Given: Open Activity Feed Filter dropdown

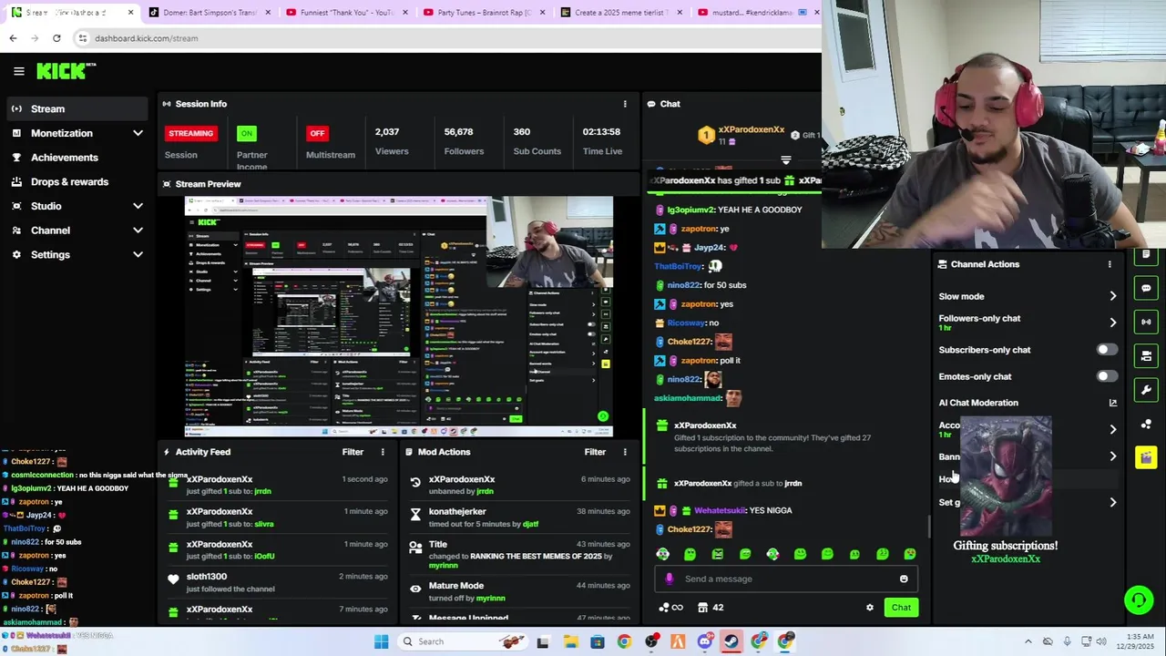Looking at the screenshot, I should 353,452.
